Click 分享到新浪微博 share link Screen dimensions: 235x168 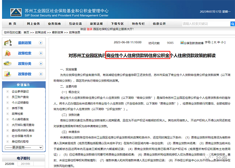click(x=194, y=43)
